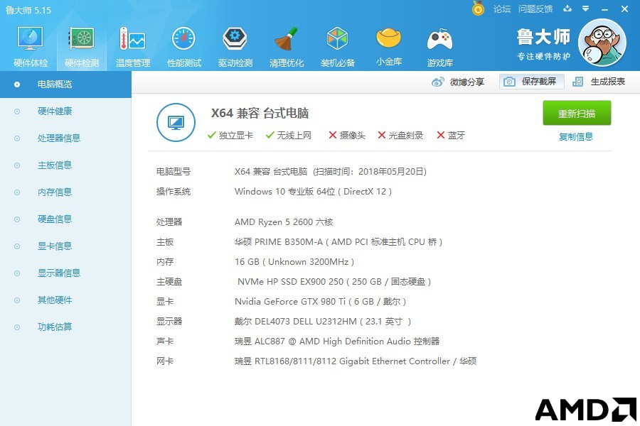Screen dimensions: 640x426
Task: Open the 小金库 gold ingot module
Action: pyautogui.click(x=388, y=46)
